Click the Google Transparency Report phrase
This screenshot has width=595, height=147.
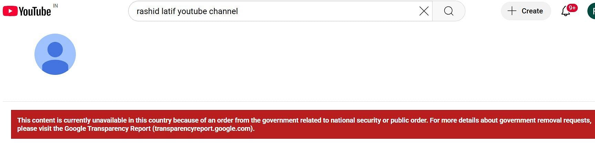[108, 129]
